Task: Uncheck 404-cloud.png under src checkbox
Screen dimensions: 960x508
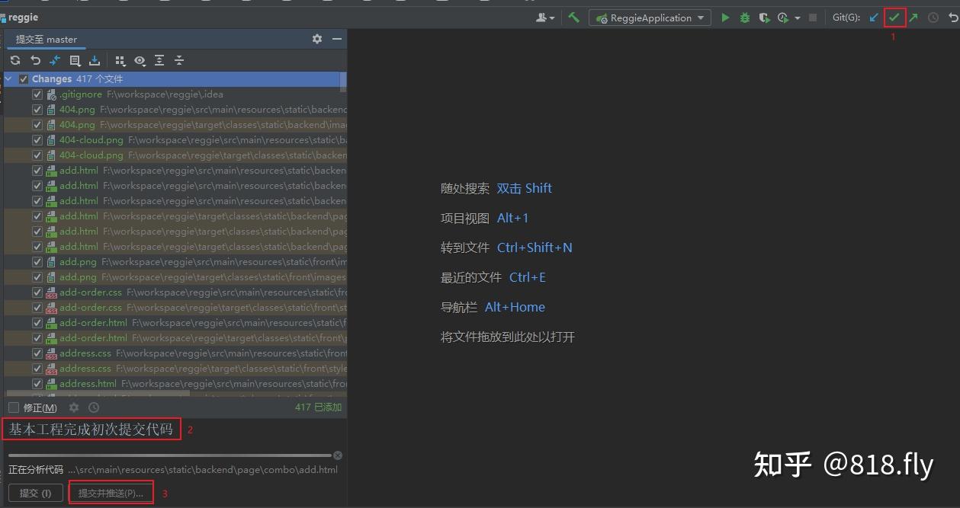Action: pyautogui.click(x=37, y=140)
